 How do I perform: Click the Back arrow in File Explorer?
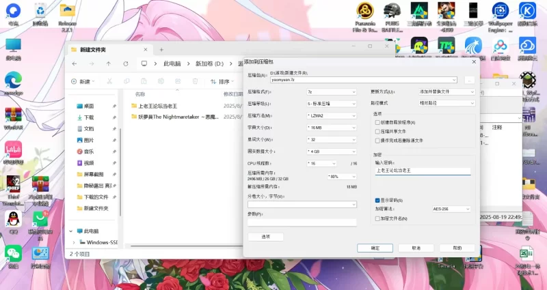click(x=75, y=63)
